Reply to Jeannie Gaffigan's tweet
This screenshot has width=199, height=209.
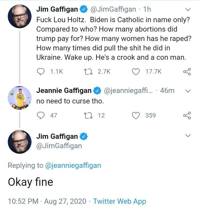41,115
